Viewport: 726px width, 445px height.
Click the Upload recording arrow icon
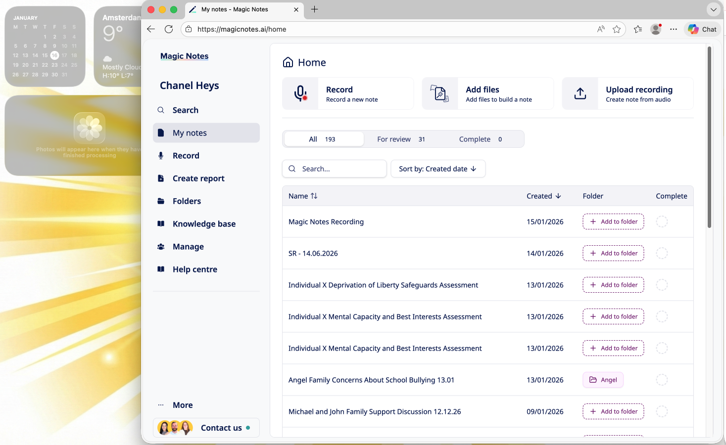pyautogui.click(x=580, y=93)
